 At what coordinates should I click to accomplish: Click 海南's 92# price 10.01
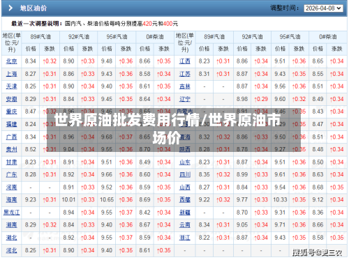pyautogui.click(x=68, y=200)
